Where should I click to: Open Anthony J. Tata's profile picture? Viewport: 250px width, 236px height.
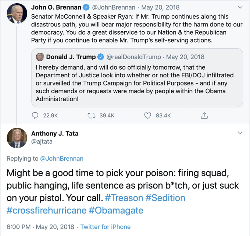(x=17, y=138)
